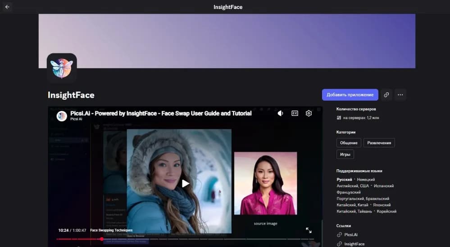Screen dimensions: 450x247
Task: Open the three-dots more options menu
Action: pyautogui.click(x=400, y=95)
